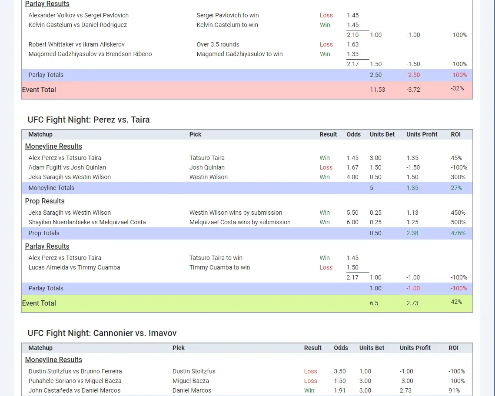Select the UFC Fight Night: Cannonier vs. Imavov title

pos(102,333)
